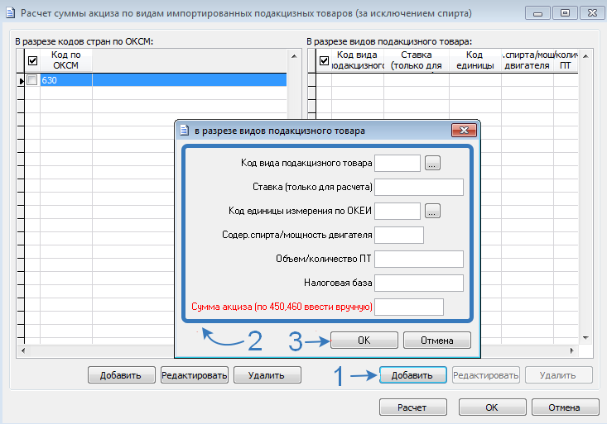
Task: Check the box in row 630
Action: (x=32, y=80)
